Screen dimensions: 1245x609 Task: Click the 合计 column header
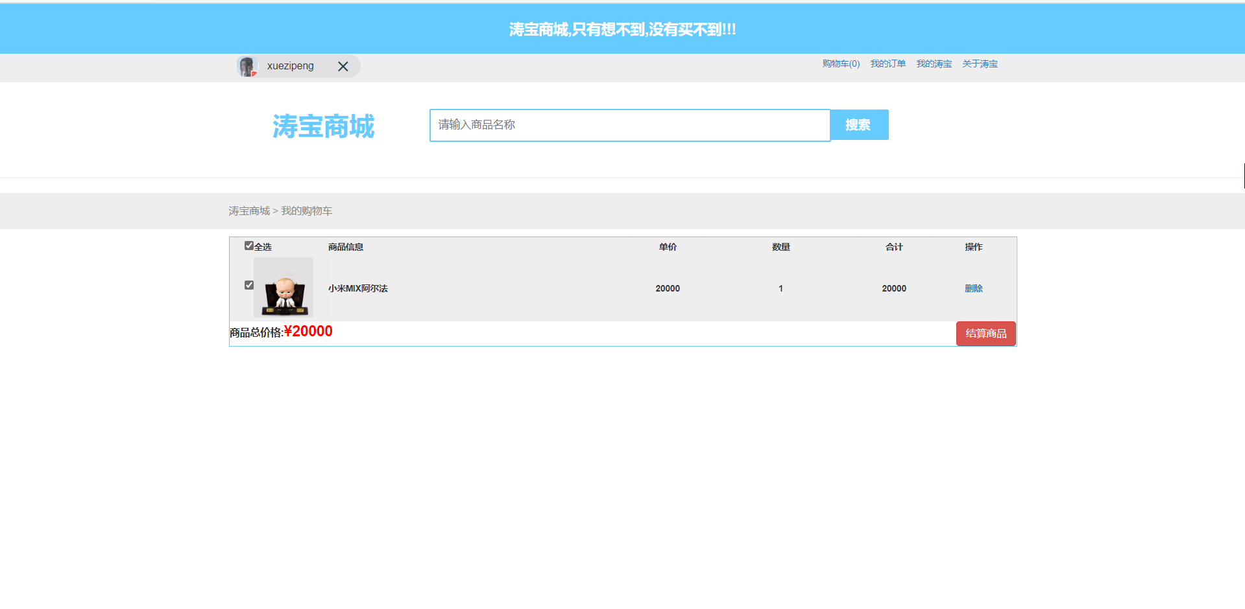coord(894,247)
